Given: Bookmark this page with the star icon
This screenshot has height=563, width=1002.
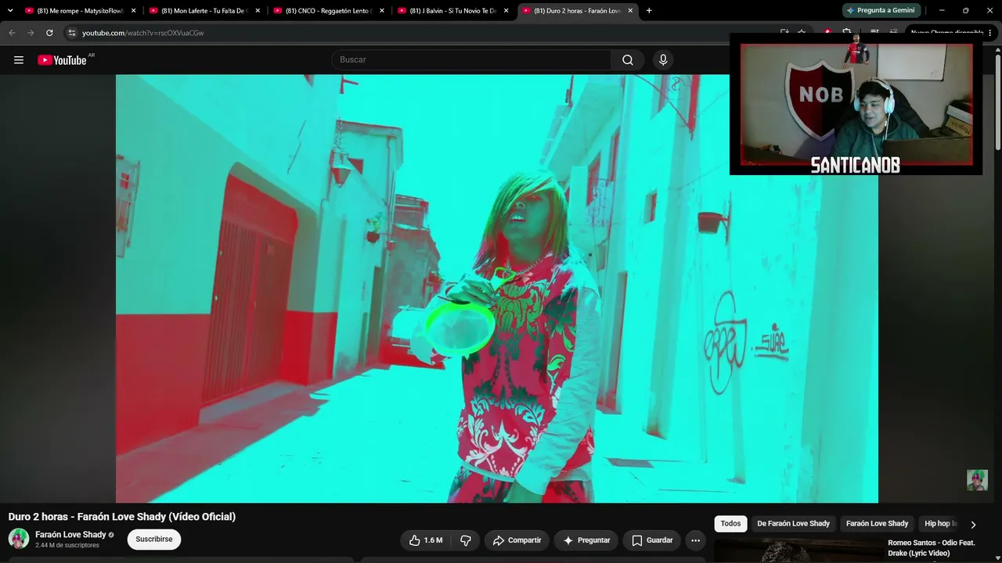Looking at the screenshot, I should [x=802, y=33].
